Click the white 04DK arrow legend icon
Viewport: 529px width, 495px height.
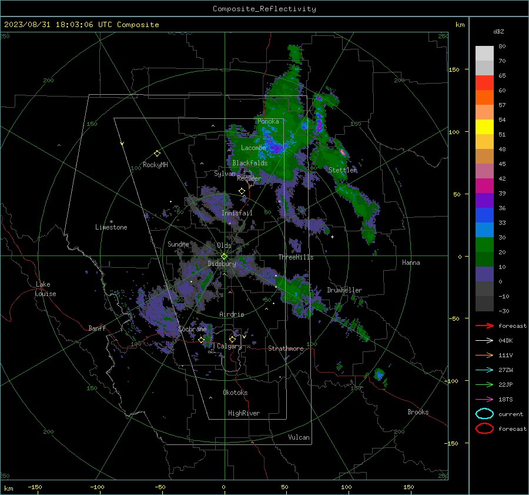(x=484, y=340)
